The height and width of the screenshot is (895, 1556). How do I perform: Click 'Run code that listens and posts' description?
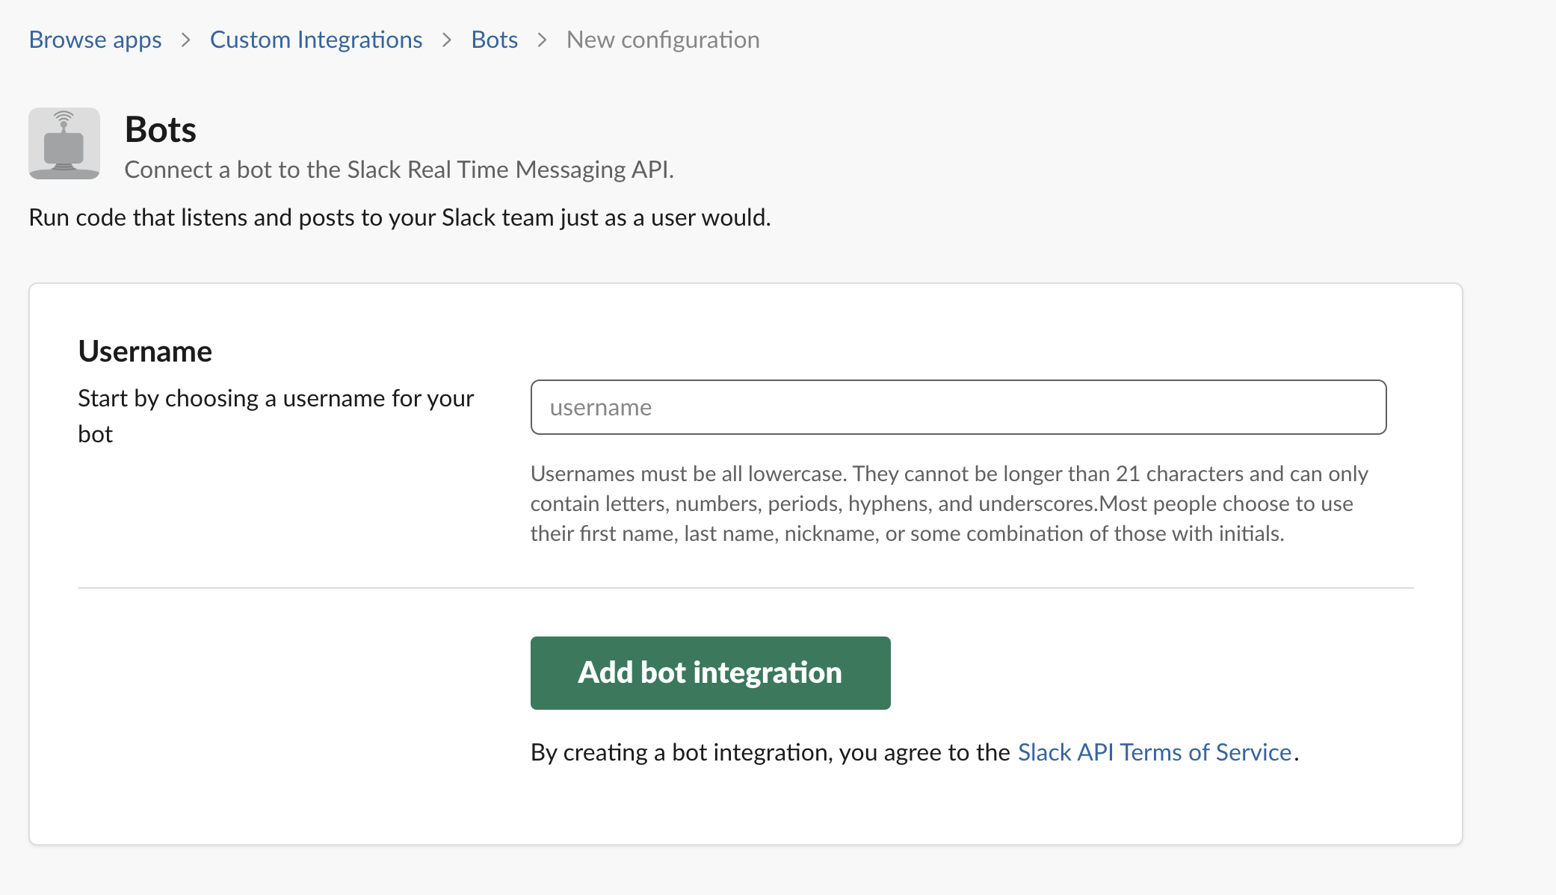point(400,217)
